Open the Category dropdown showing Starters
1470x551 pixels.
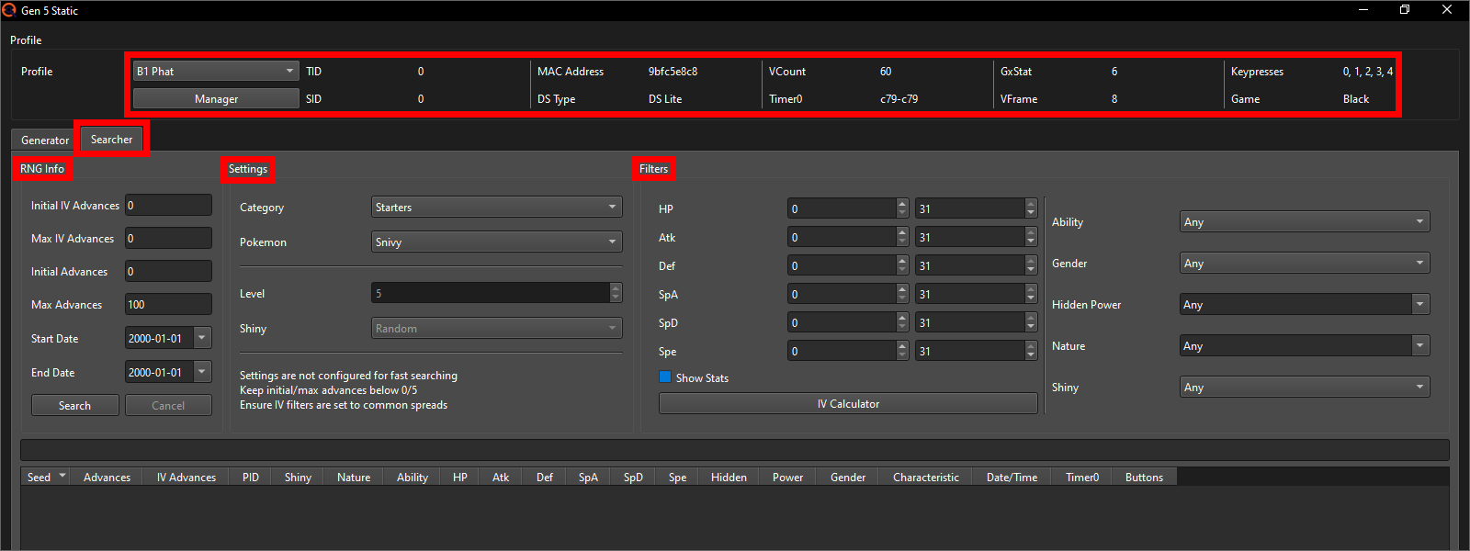tap(497, 207)
